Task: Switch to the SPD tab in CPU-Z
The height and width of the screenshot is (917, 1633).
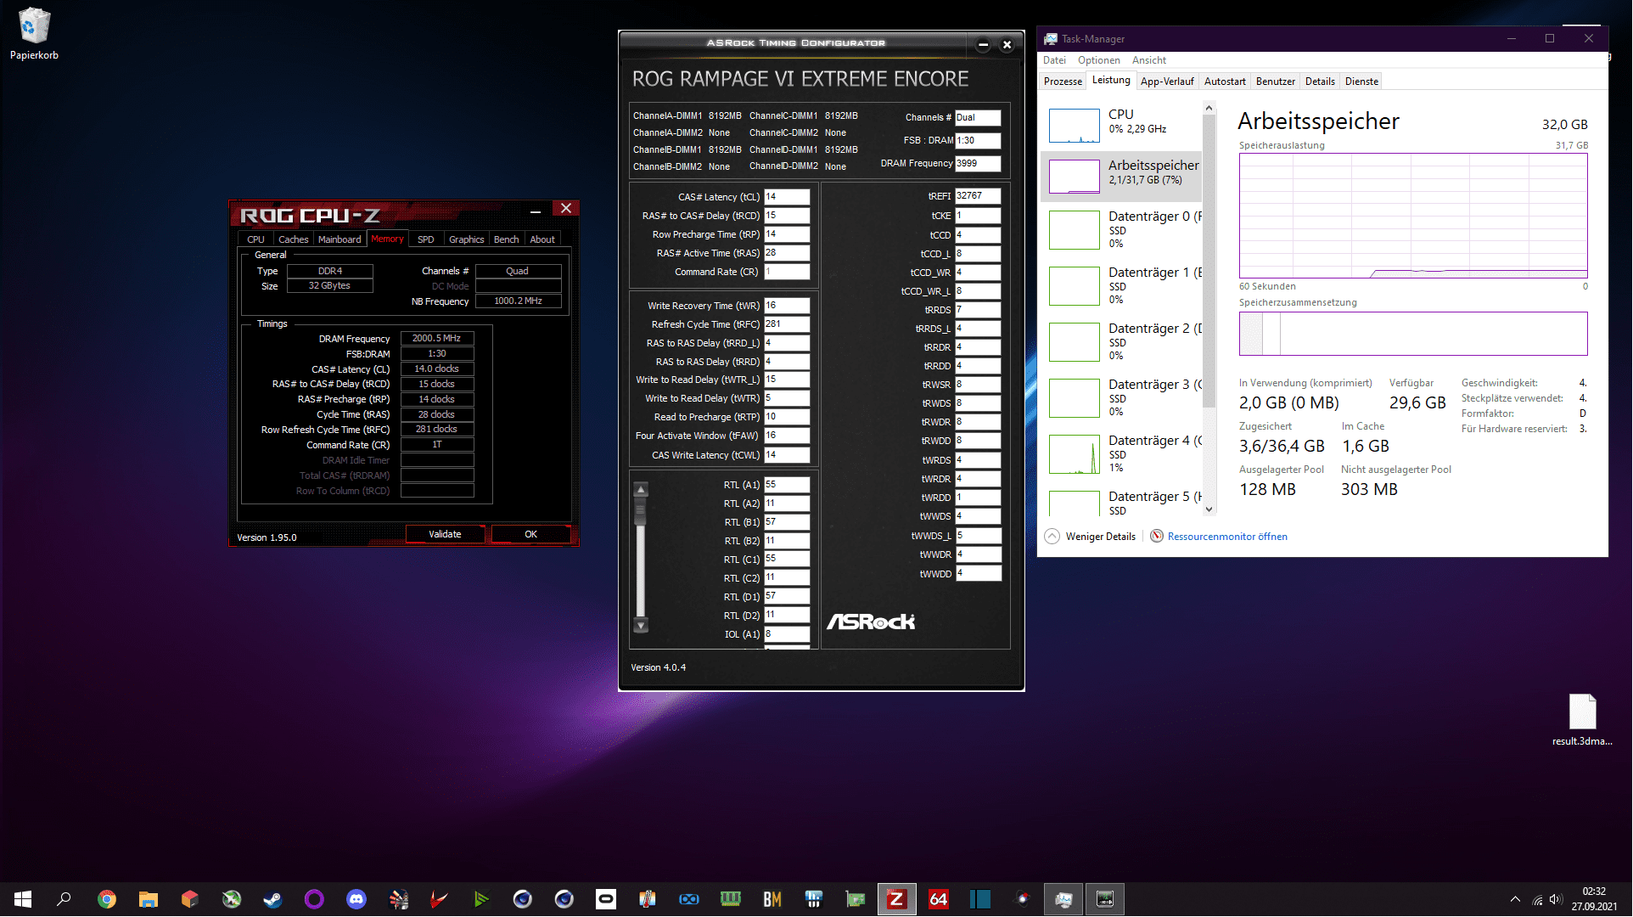Action: [425, 239]
